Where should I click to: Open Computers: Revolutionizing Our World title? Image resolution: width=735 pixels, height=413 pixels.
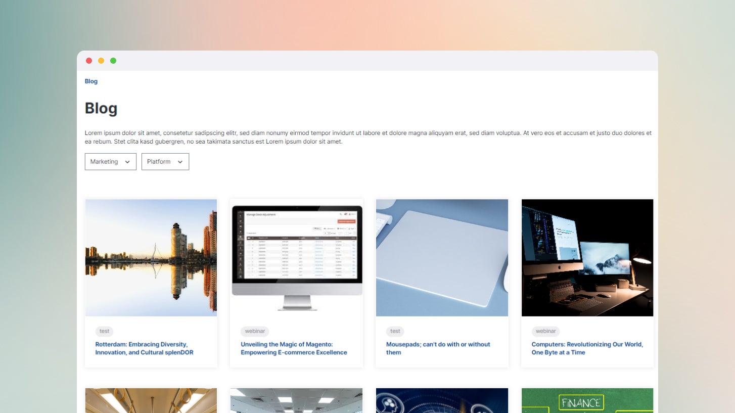[x=587, y=348]
